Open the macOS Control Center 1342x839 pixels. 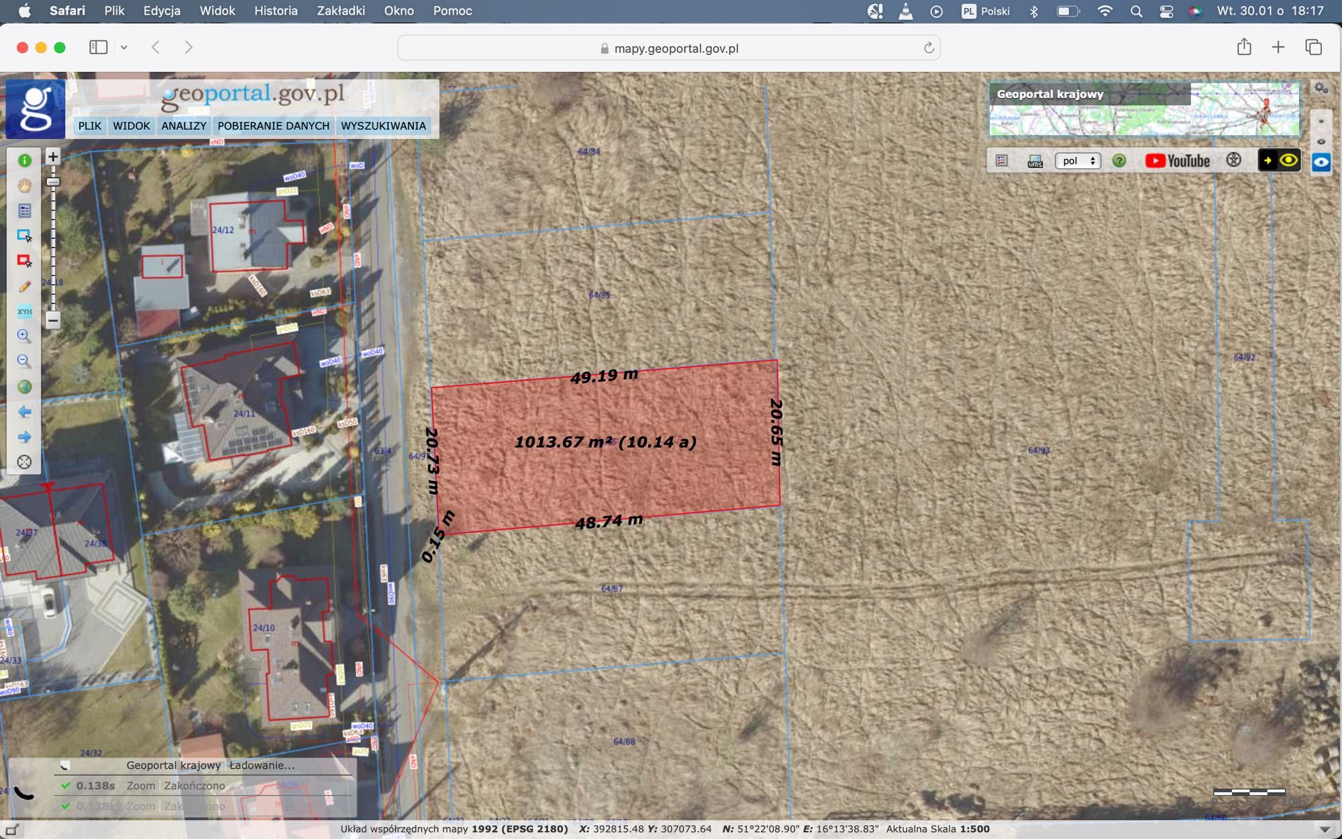click(x=1166, y=11)
